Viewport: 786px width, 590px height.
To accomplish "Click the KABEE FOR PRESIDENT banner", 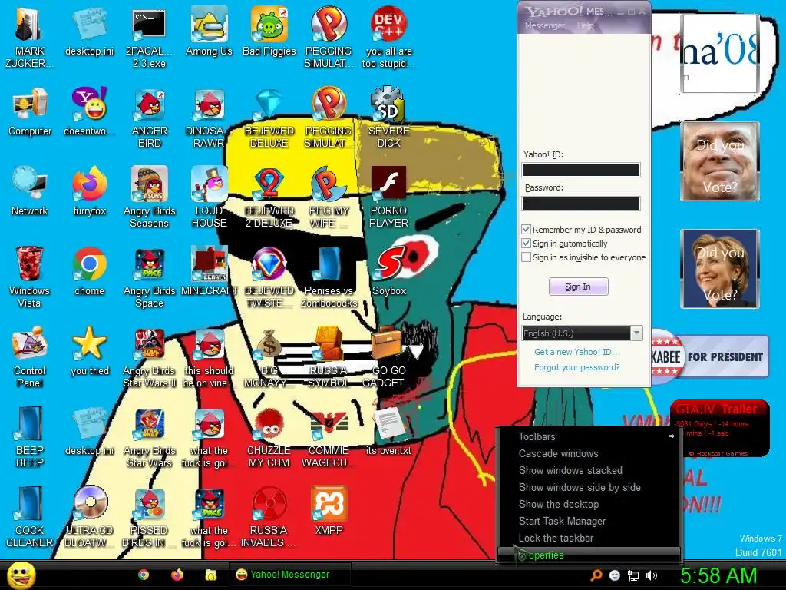I will pos(708,356).
